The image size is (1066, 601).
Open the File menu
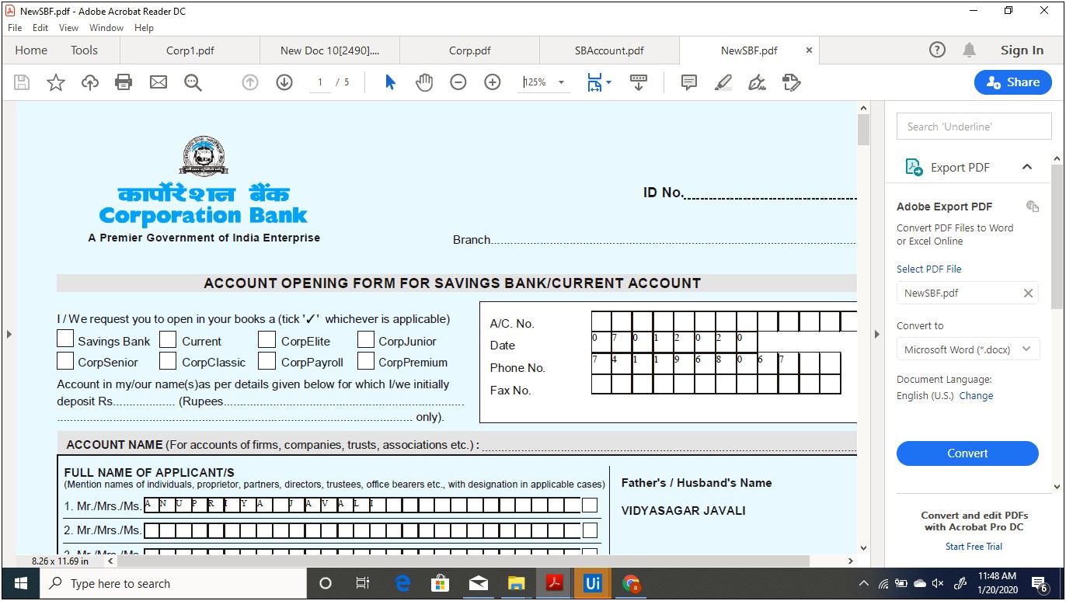click(x=15, y=27)
